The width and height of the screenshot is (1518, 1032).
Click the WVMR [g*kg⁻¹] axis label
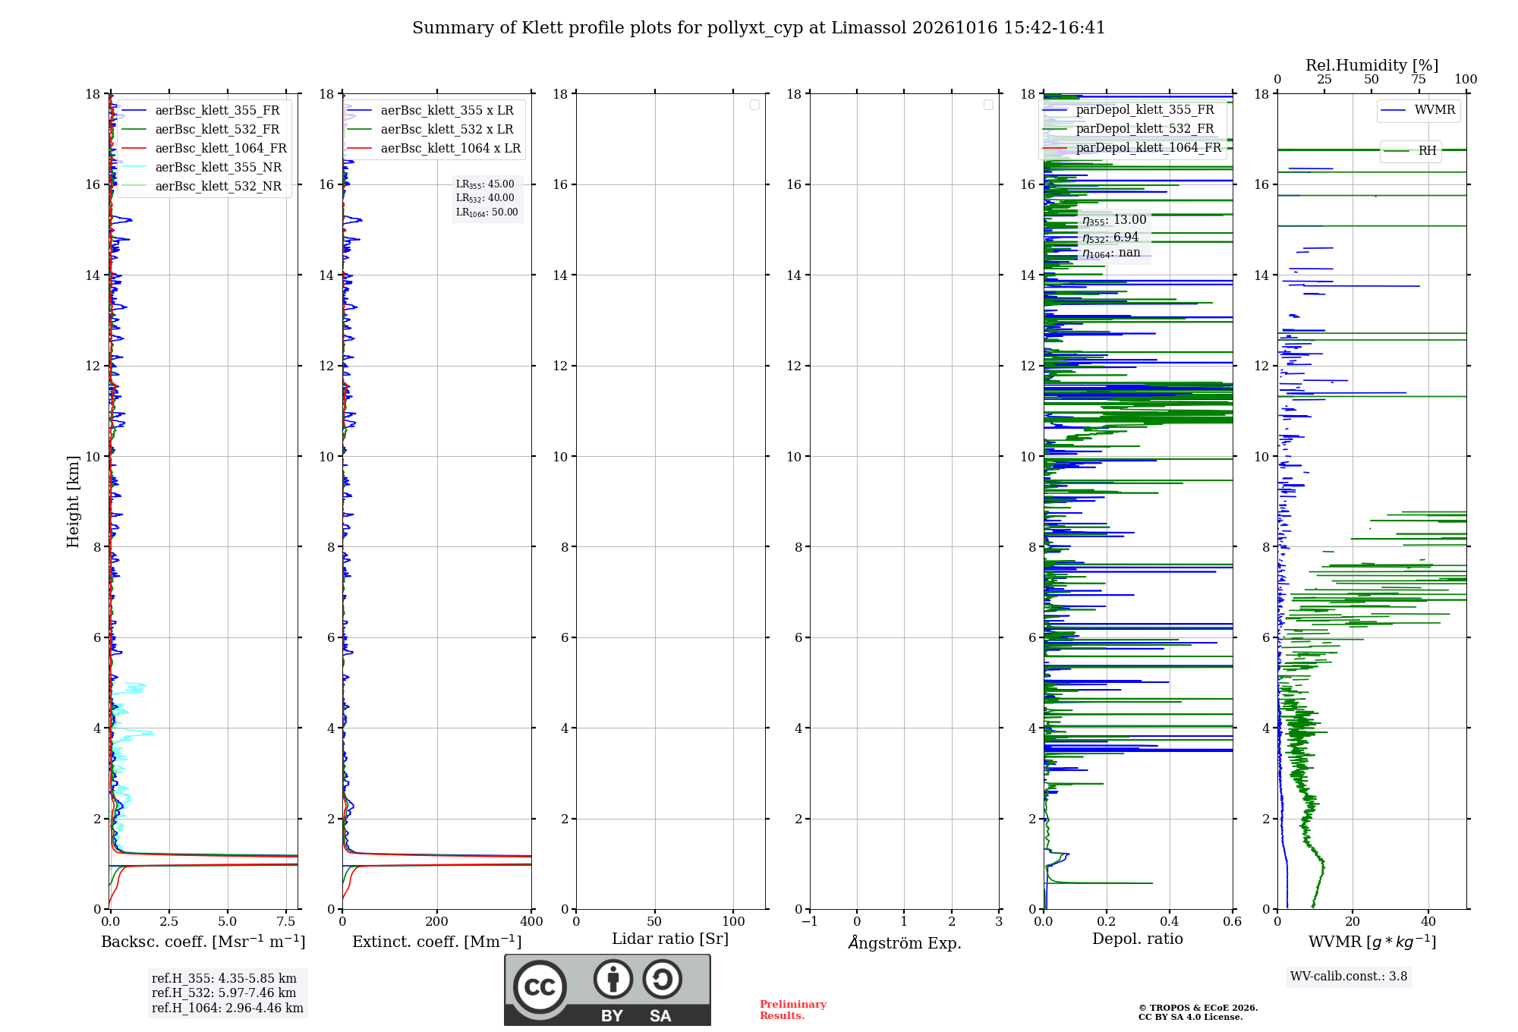pos(1372,942)
